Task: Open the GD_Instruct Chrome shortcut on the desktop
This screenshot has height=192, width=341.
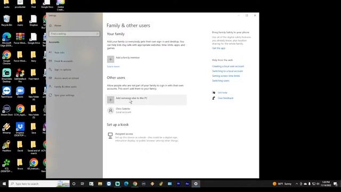Action: pos(34,164)
